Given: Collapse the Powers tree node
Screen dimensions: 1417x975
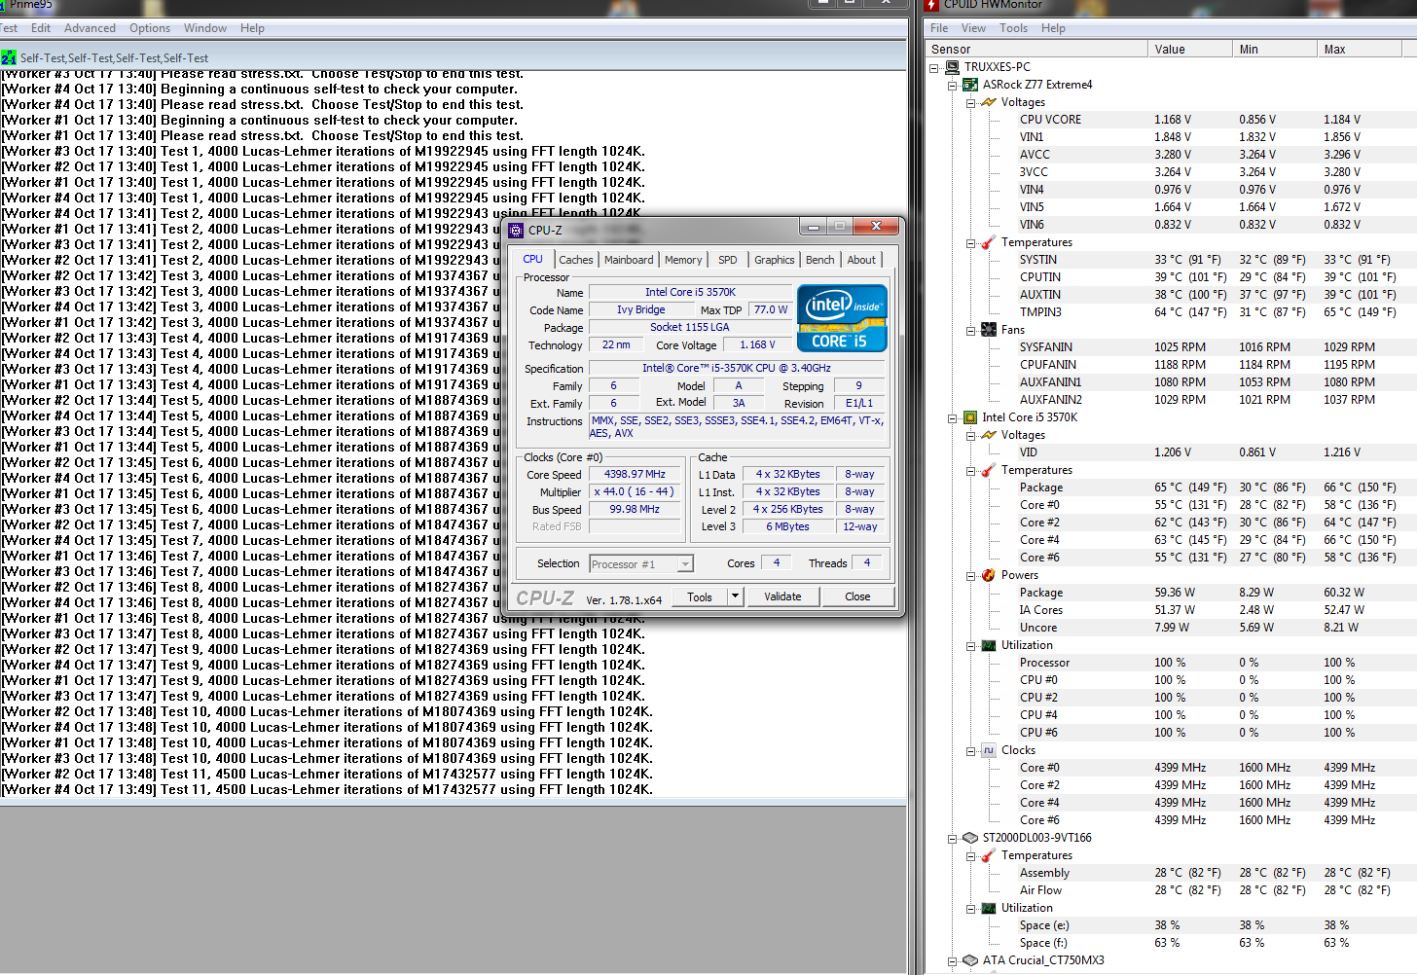Looking at the screenshot, I should (x=971, y=576).
